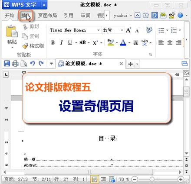Click the blue D icon in the top bar
Screen dimensions: 191x184
point(155,15)
